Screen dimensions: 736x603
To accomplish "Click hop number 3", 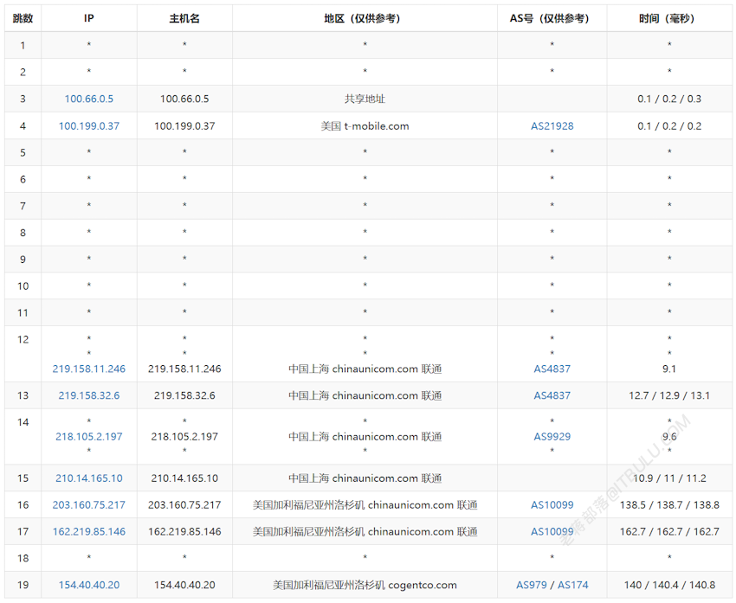I will (x=23, y=99).
